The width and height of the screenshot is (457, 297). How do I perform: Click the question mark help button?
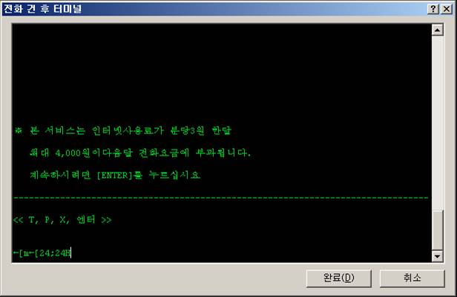point(433,9)
